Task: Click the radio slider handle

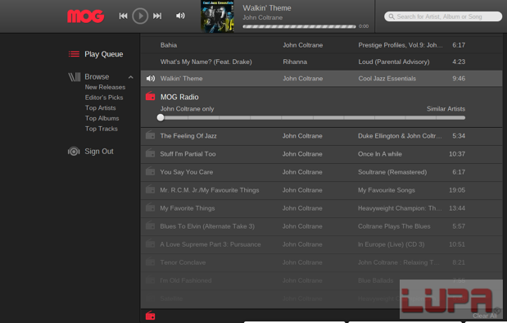Action: (161, 118)
